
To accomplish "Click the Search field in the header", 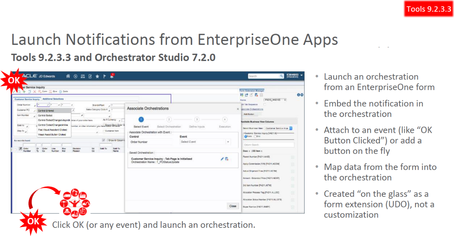I will [x=264, y=76].
